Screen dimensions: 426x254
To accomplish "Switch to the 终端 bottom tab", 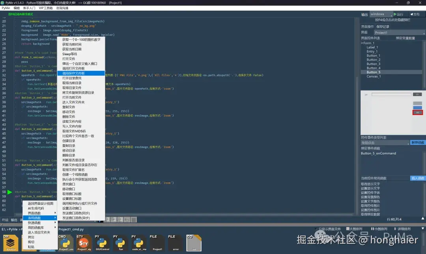I will [x=5, y=220].
